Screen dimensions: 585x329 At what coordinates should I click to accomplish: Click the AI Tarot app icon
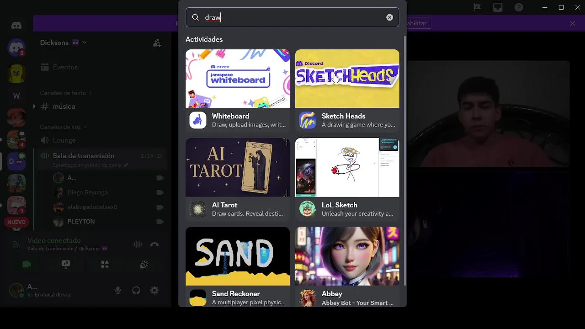point(198,209)
